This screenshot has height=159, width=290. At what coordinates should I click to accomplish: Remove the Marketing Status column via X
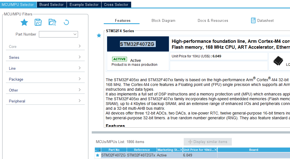pos(181,150)
